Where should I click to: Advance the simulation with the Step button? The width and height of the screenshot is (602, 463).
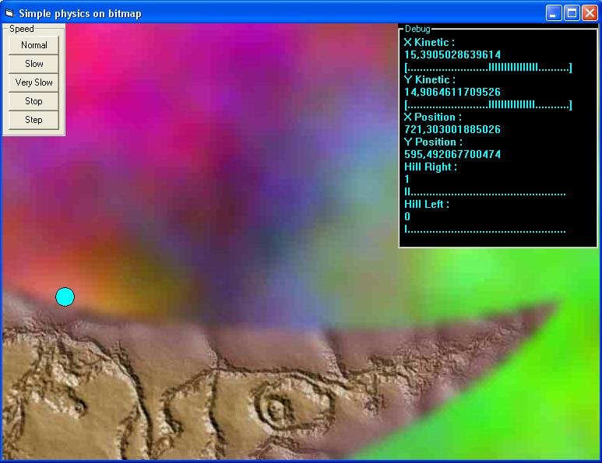pos(33,120)
